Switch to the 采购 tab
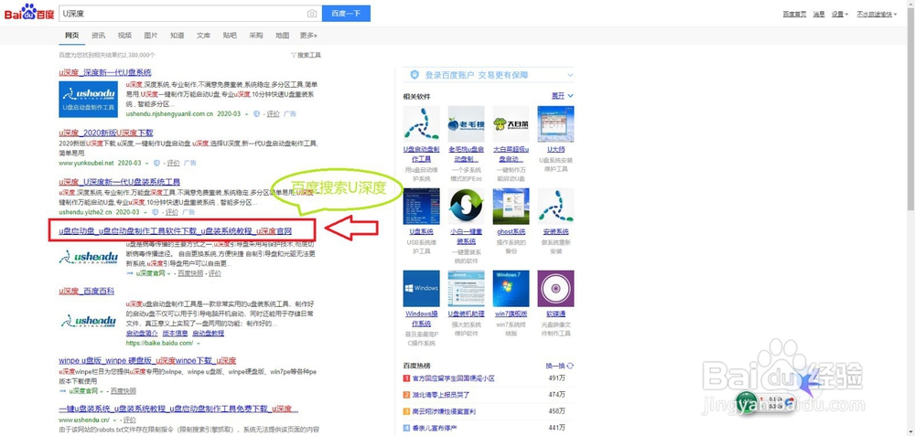This screenshot has width=915, height=436. (x=256, y=36)
